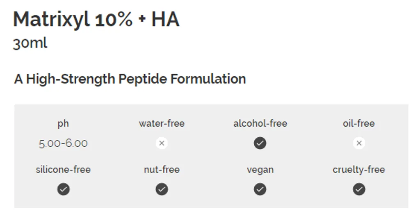Click the vegan label
420x216 pixels.
point(260,170)
